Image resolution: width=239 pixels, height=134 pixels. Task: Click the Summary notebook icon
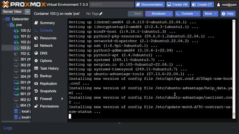pos(36,23)
